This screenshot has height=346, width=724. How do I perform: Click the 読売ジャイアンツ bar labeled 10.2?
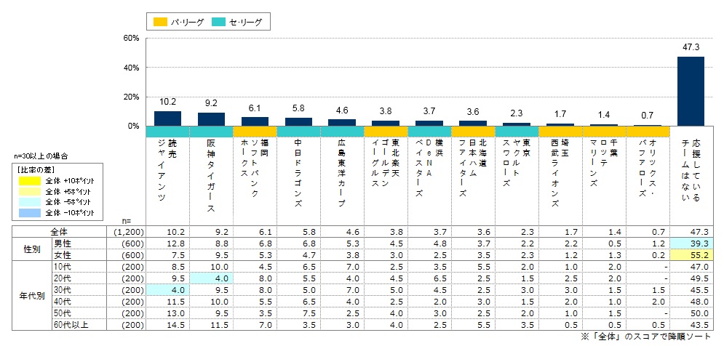click(x=167, y=118)
